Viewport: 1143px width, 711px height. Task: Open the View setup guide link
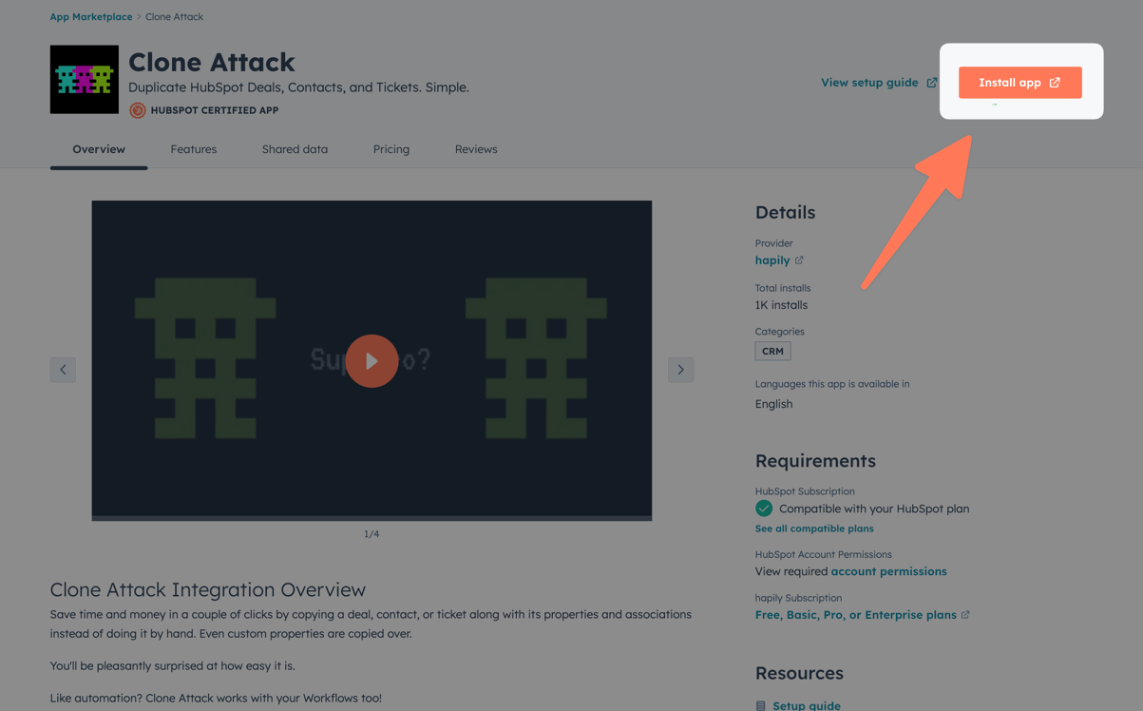(869, 83)
